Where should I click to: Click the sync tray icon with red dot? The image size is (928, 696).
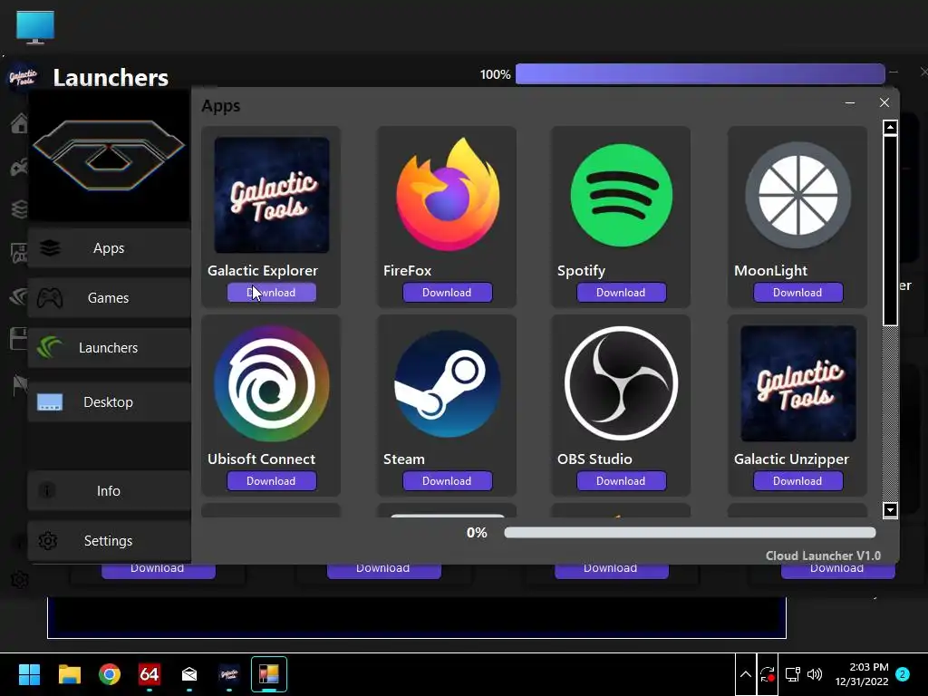(x=768, y=674)
